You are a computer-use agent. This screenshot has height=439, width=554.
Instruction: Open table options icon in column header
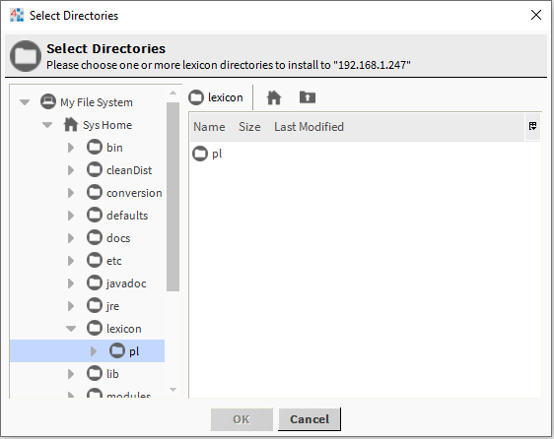pyautogui.click(x=532, y=126)
